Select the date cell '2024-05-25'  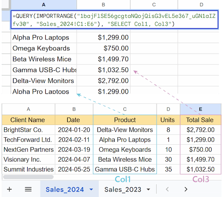(x=74, y=169)
